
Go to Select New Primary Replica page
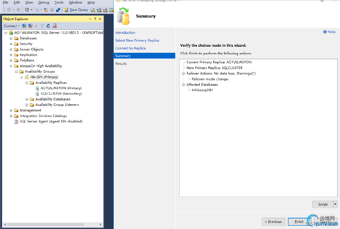click(137, 40)
